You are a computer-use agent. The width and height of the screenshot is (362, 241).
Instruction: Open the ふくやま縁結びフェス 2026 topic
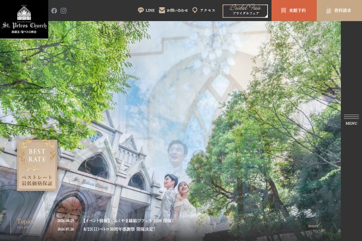click(129, 221)
